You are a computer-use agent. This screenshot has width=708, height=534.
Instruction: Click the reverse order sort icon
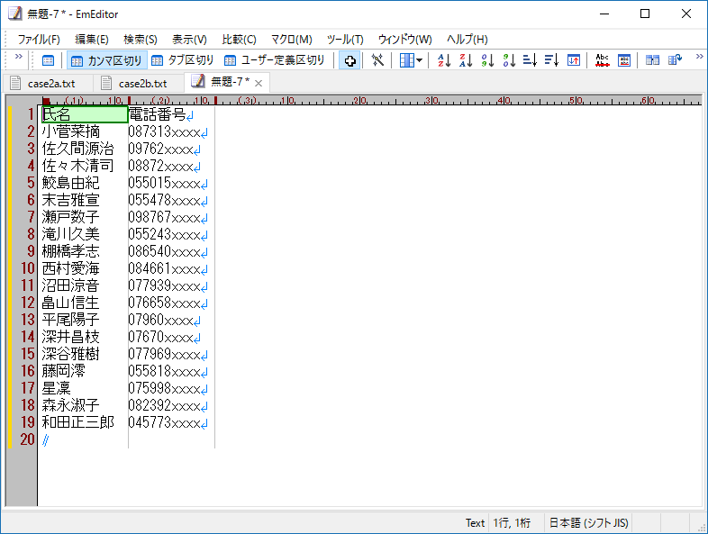(574, 60)
